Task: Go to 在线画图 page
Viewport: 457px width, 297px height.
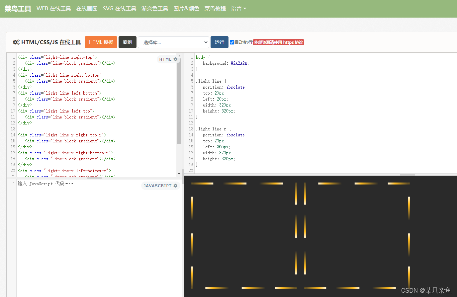Action: [87, 8]
